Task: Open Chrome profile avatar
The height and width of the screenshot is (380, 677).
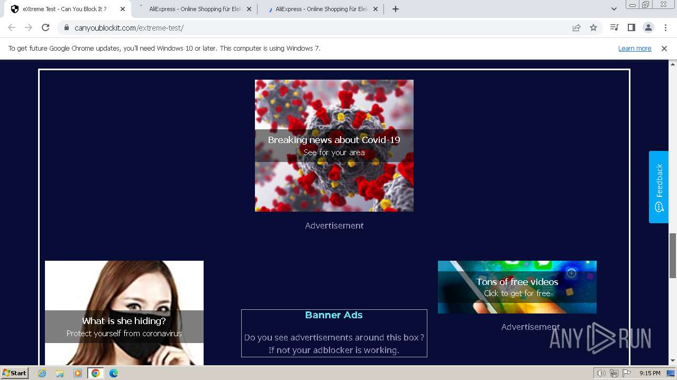Action: coord(648,27)
